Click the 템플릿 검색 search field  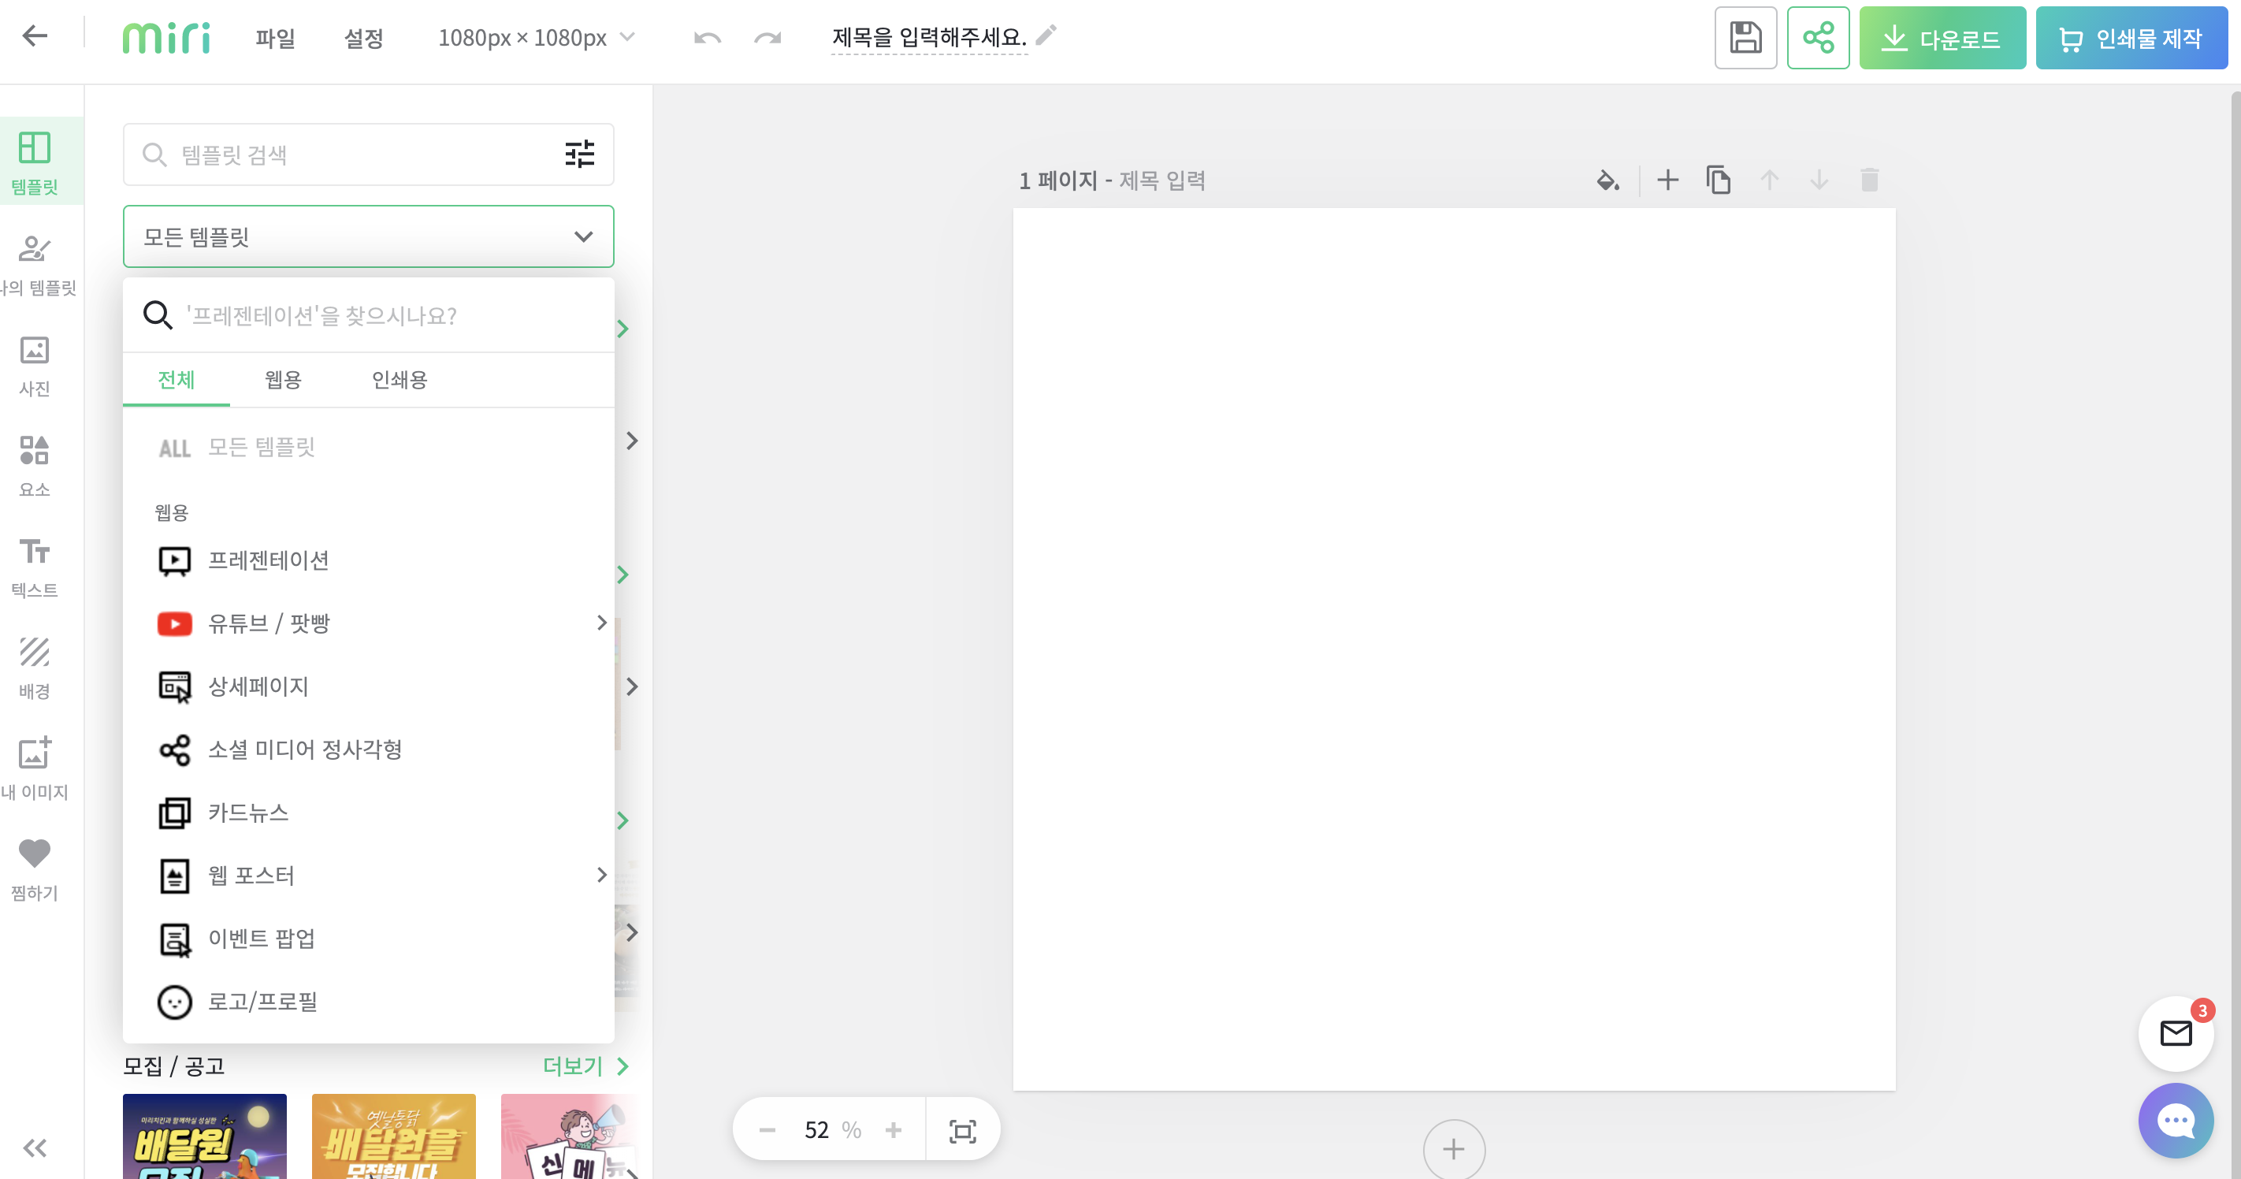pos(368,154)
